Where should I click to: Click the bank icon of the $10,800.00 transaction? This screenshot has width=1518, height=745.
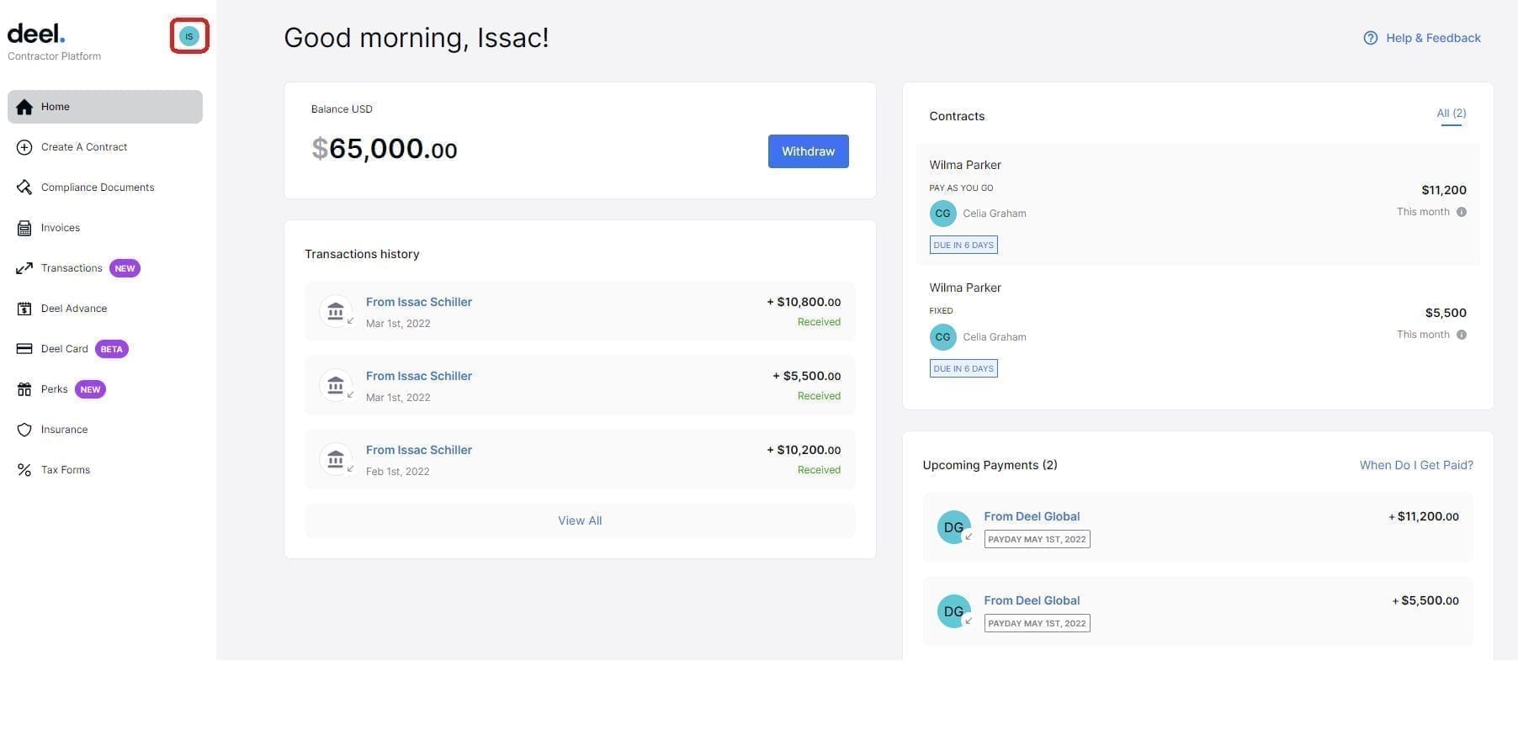(336, 311)
